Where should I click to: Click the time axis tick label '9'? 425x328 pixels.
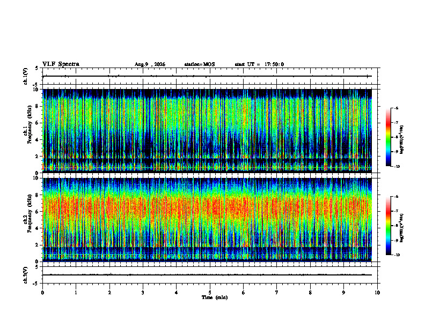[343, 293]
